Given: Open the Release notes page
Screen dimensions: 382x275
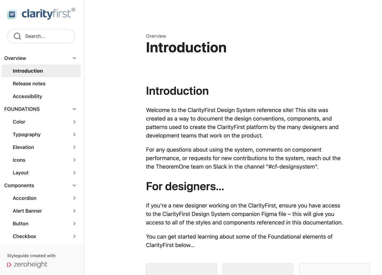Looking at the screenshot, I should (x=29, y=84).
